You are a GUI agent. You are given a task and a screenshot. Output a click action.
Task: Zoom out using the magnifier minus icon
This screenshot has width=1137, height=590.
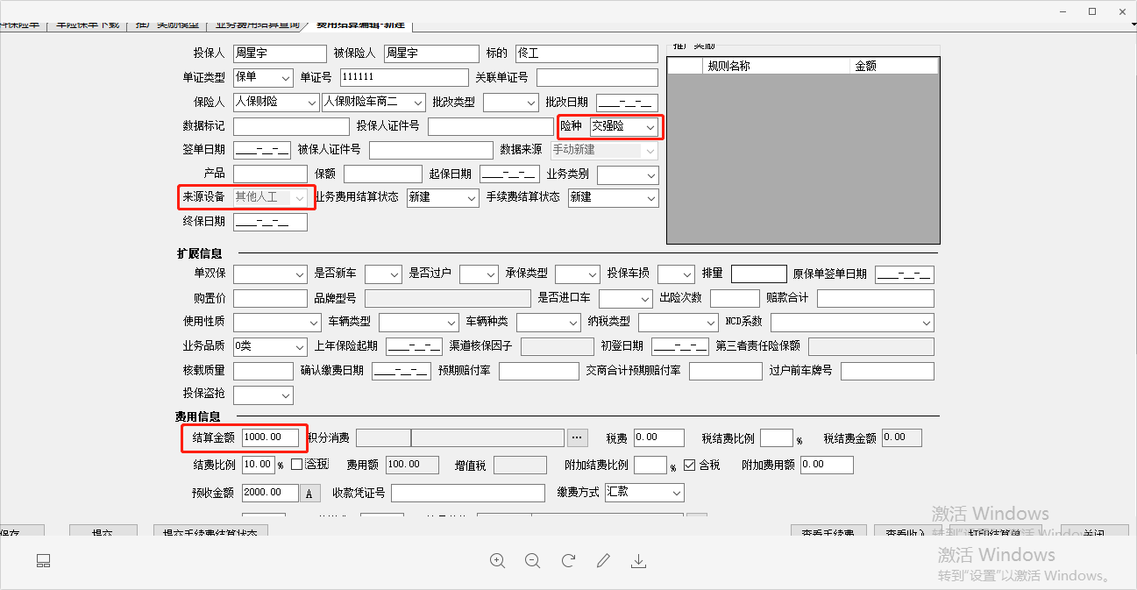click(532, 561)
